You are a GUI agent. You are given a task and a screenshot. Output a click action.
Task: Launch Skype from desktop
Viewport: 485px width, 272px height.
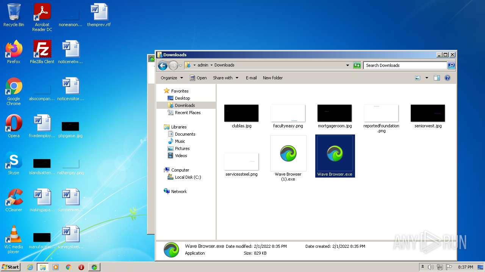coord(14,163)
